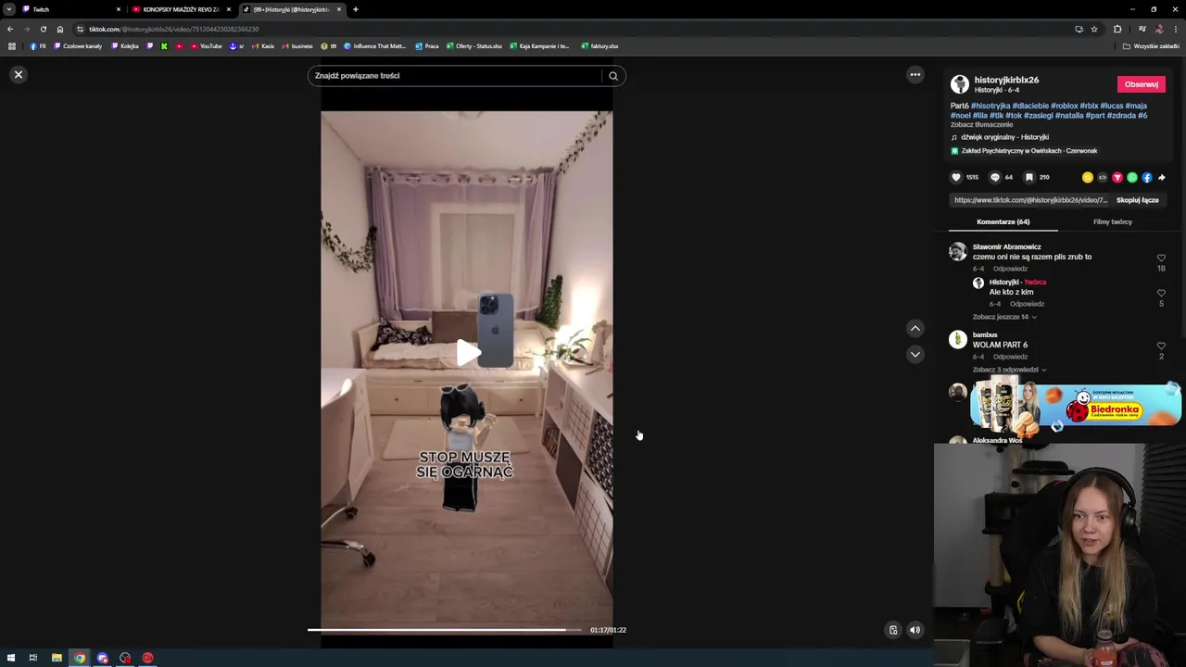
Task: Open the YouTube bookmark
Action: coord(207,46)
